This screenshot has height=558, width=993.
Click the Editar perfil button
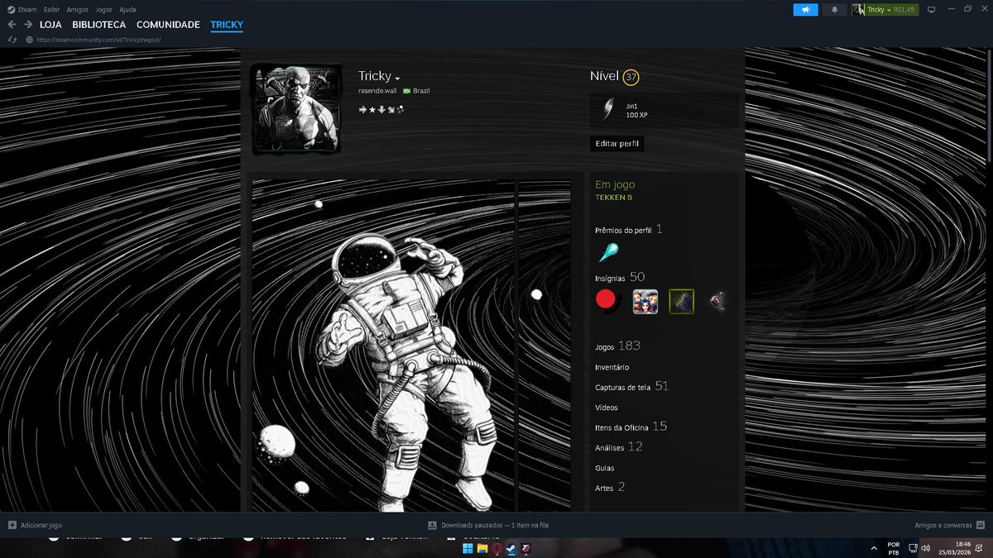click(x=617, y=144)
